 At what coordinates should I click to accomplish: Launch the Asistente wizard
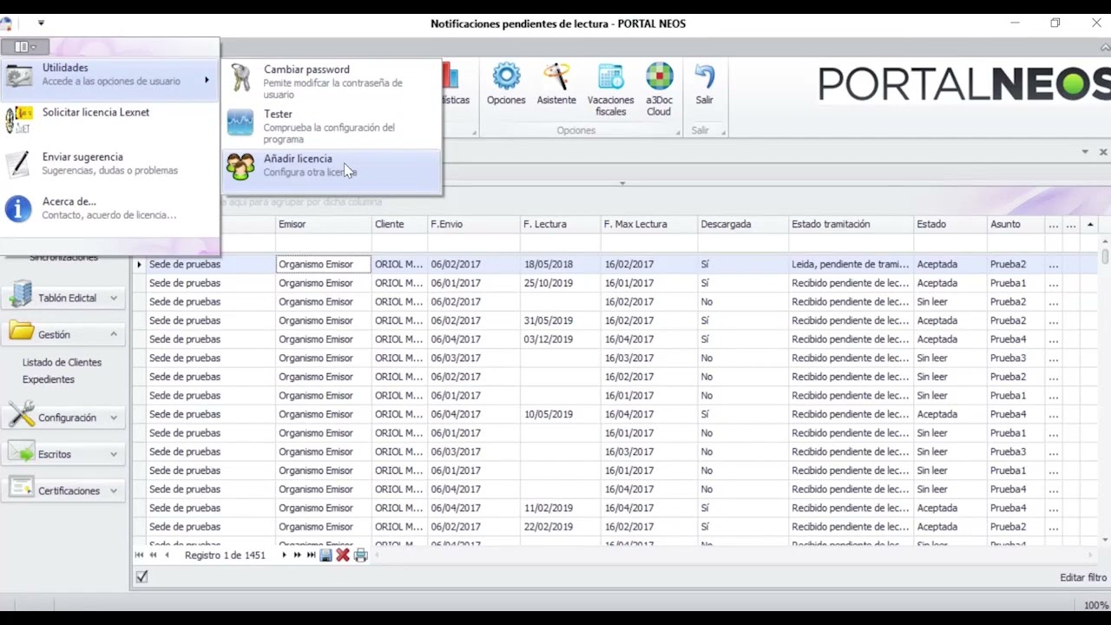point(556,84)
